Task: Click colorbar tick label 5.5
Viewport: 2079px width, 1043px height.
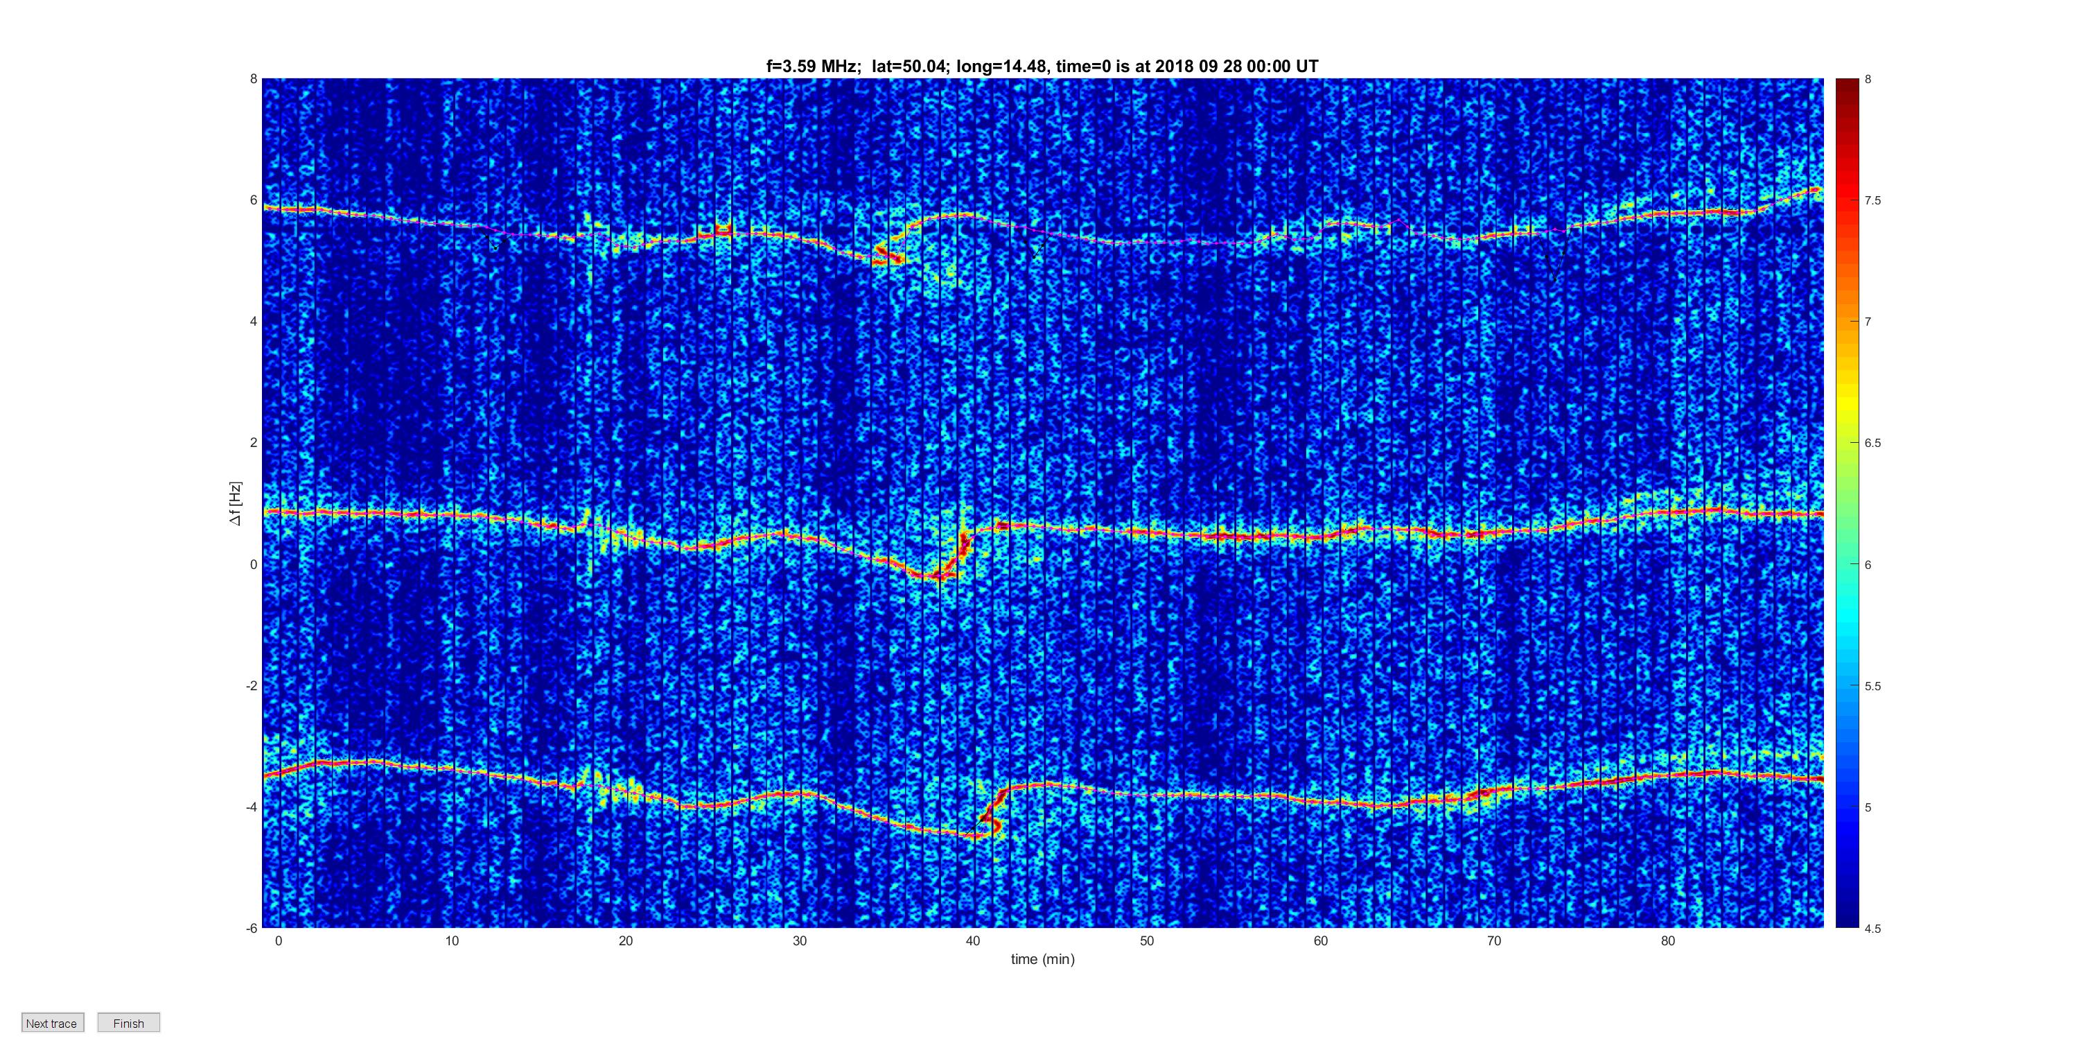Action: pos(1872,686)
